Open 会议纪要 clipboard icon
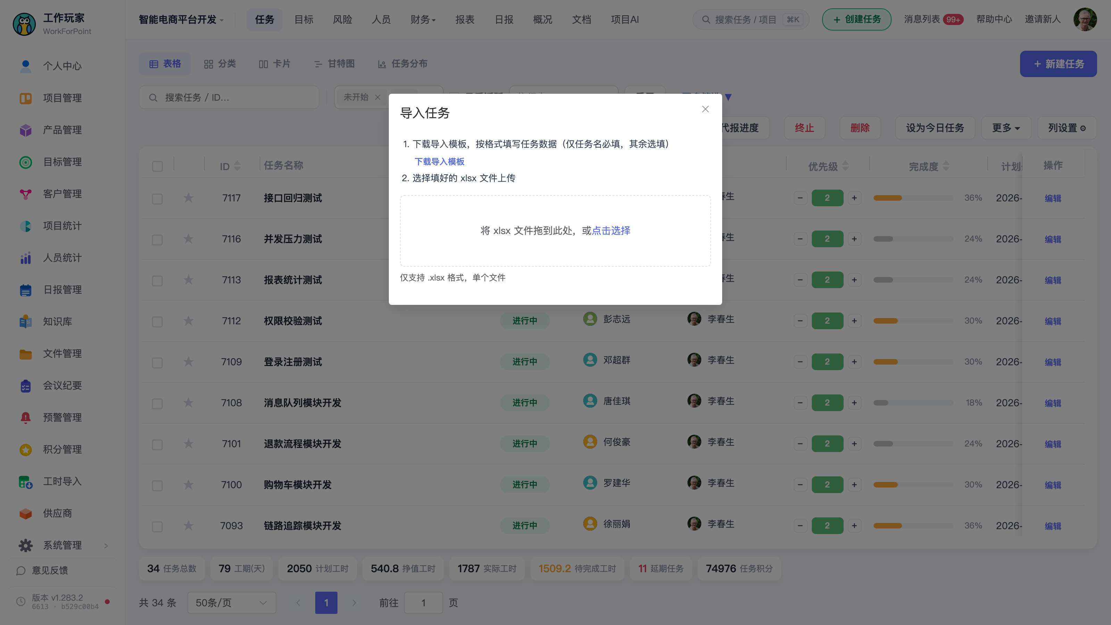The width and height of the screenshot is (1111, 625). coord(25,386)
